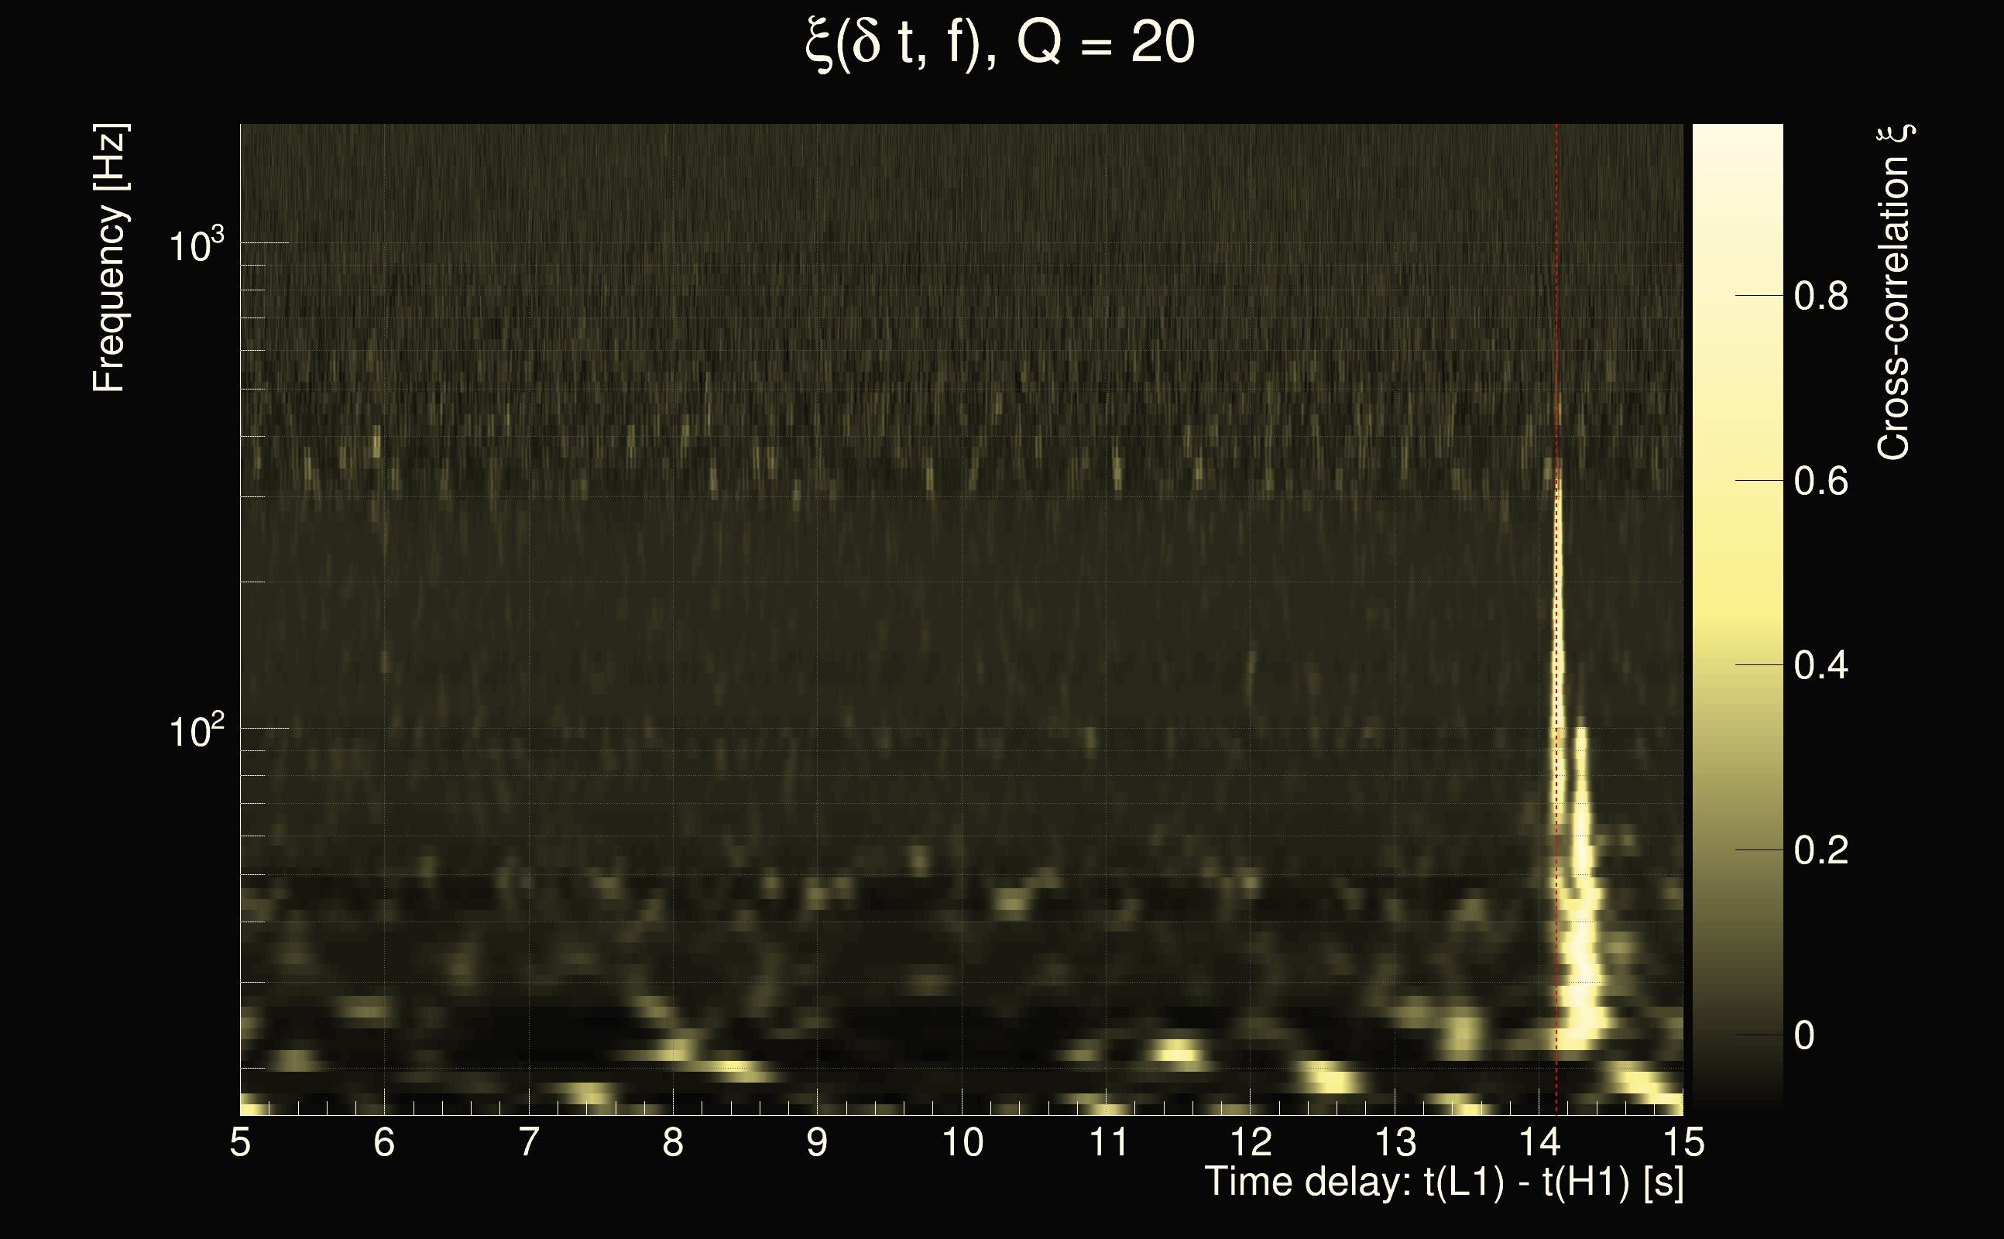Click the x-axis tick label 10
Image resolution: width=2004 pixels, height=1239 pixels.
point(962,1142)
